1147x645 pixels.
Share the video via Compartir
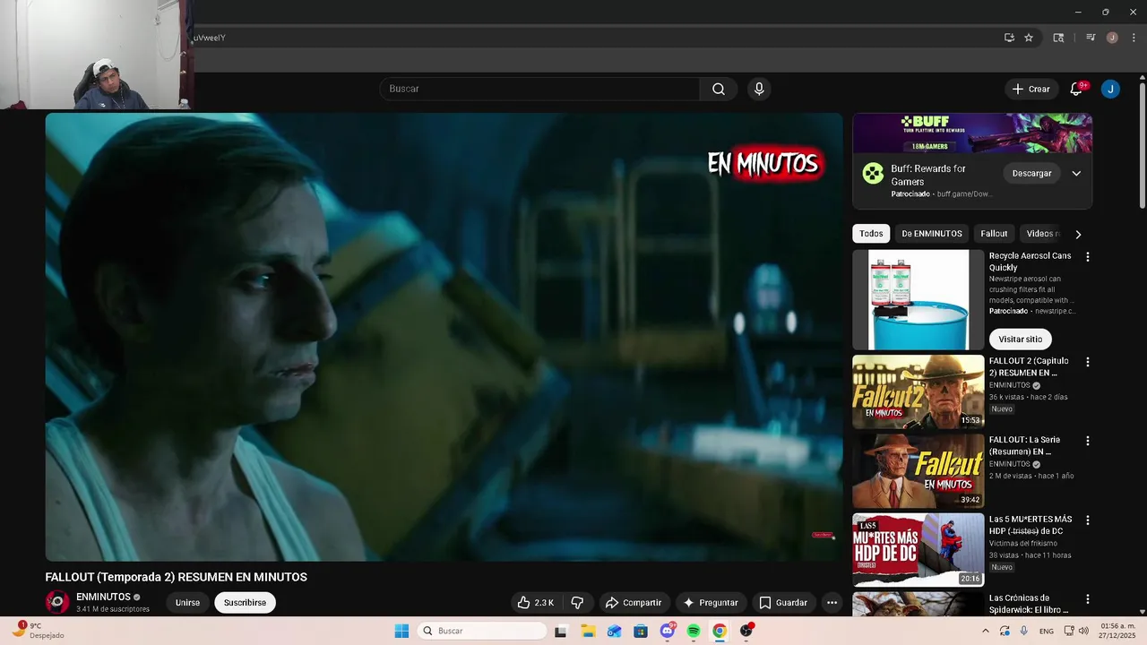click(x=633, y=603)
